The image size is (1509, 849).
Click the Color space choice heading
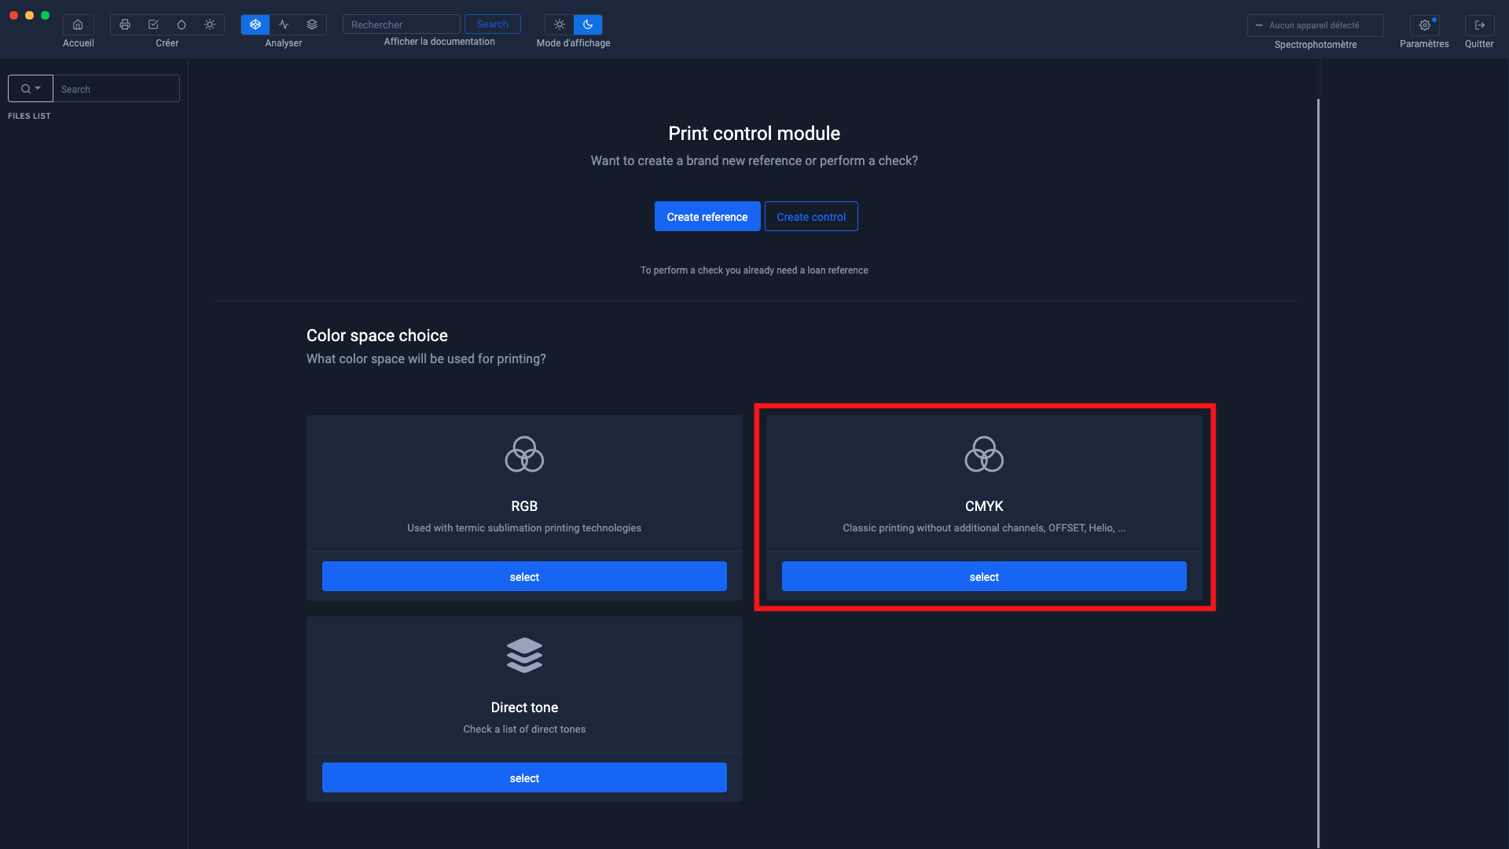377,336
